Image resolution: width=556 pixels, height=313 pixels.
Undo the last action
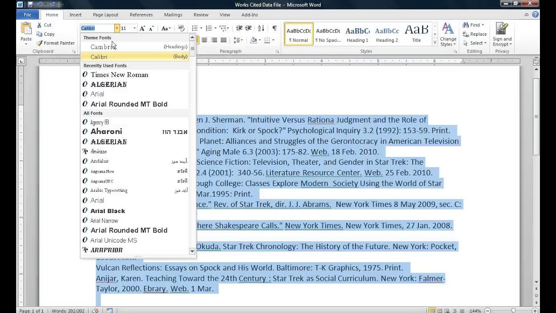pyautogui.click(x=40, y=5)
